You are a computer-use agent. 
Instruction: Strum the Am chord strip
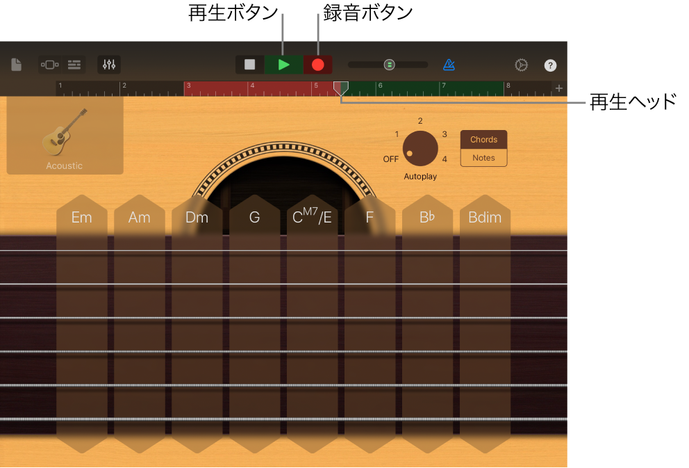[x=140, y=324]
